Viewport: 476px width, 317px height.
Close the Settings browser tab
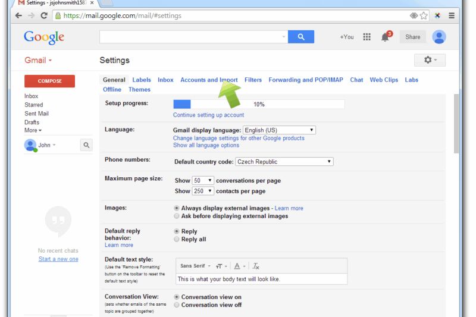coord(92,3)
